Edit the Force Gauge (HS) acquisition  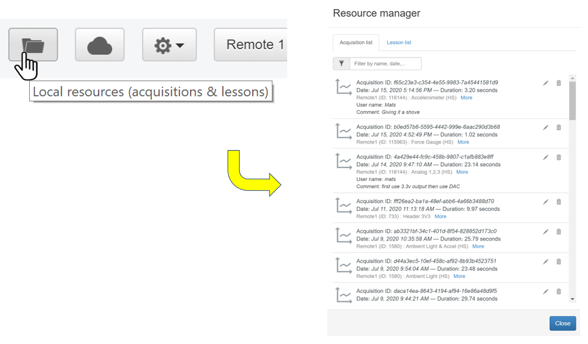(x=546, y=128)
